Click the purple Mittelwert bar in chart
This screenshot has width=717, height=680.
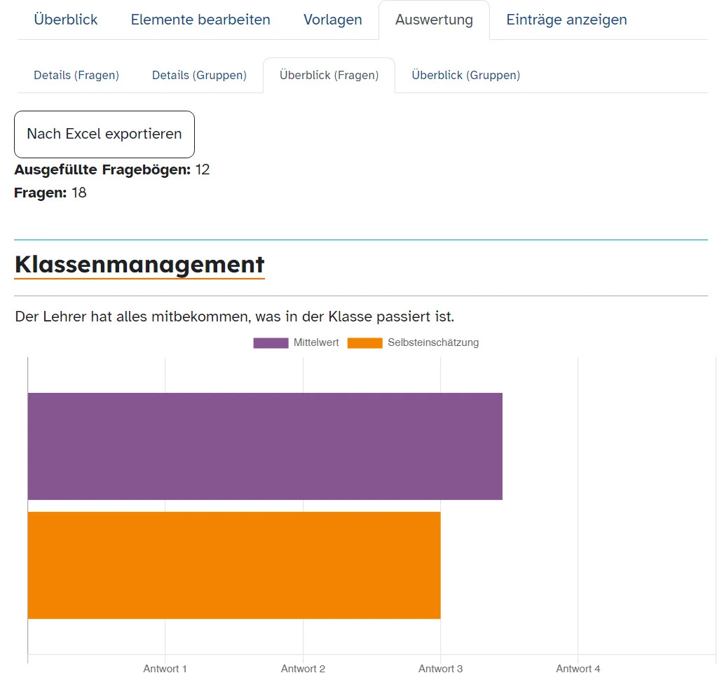(x=265, y=446)
